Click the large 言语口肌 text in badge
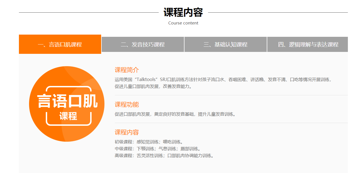 point(67,101)
